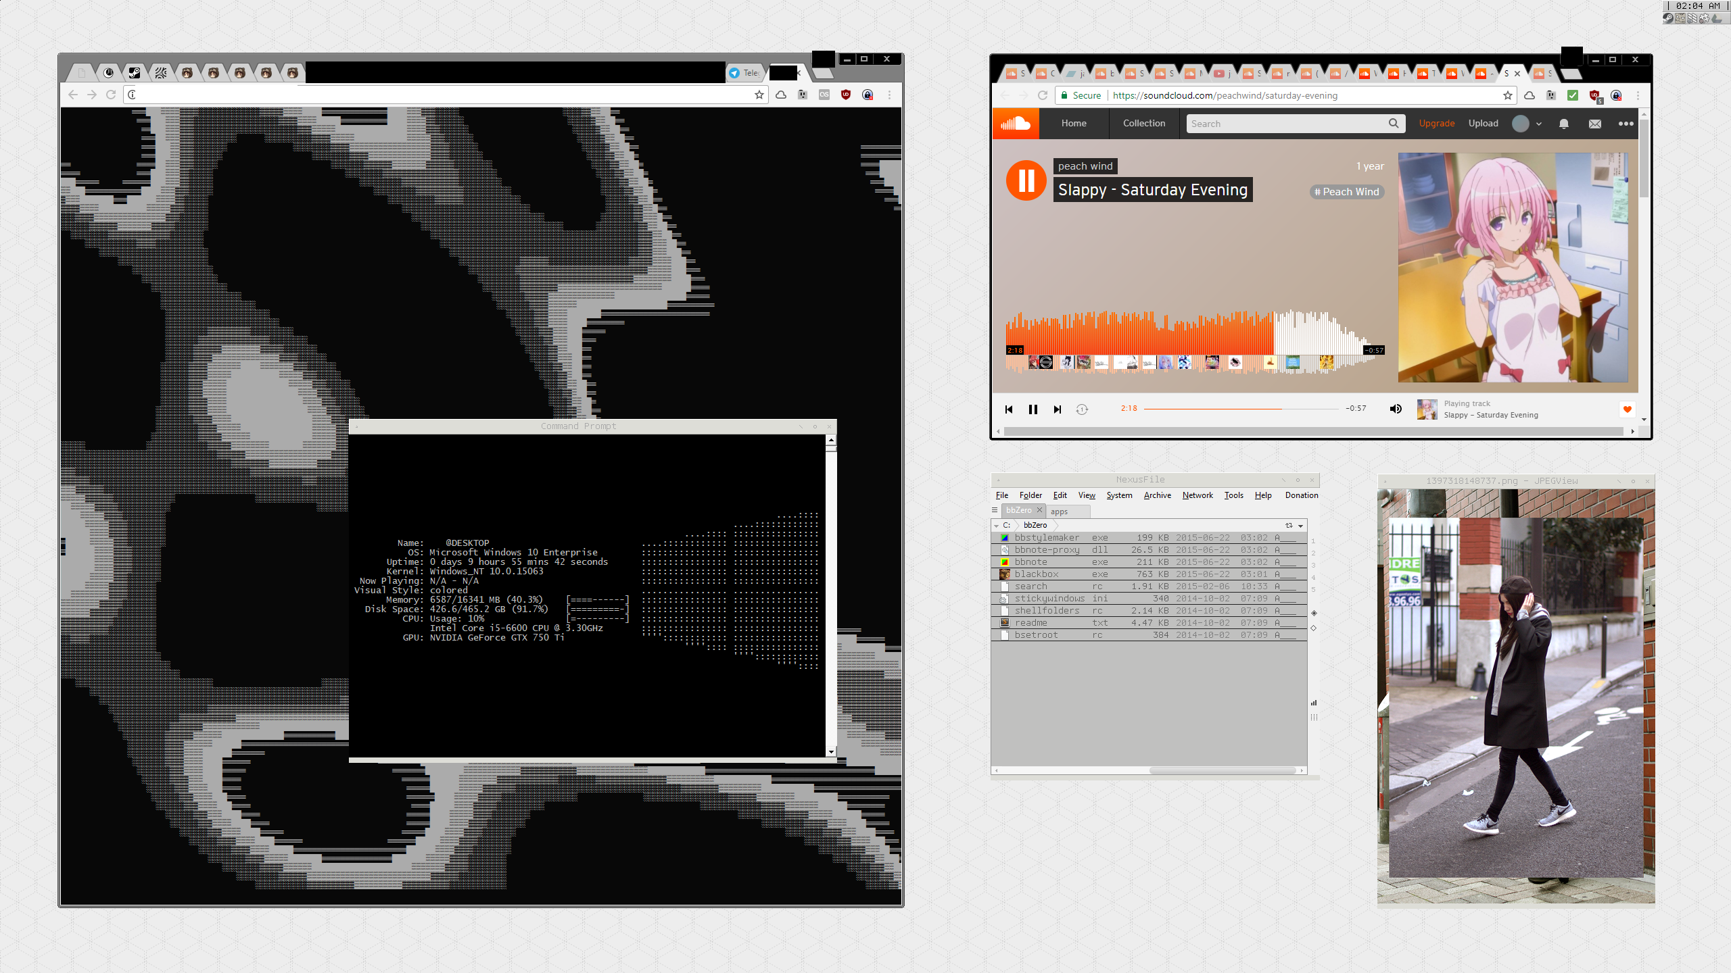Toggle the NexusFile folder sync icon

[x=1289, y=525]
